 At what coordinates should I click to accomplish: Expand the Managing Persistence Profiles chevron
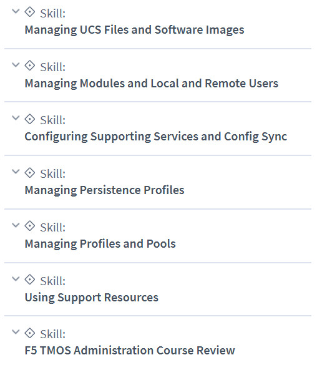pos(16,172)
